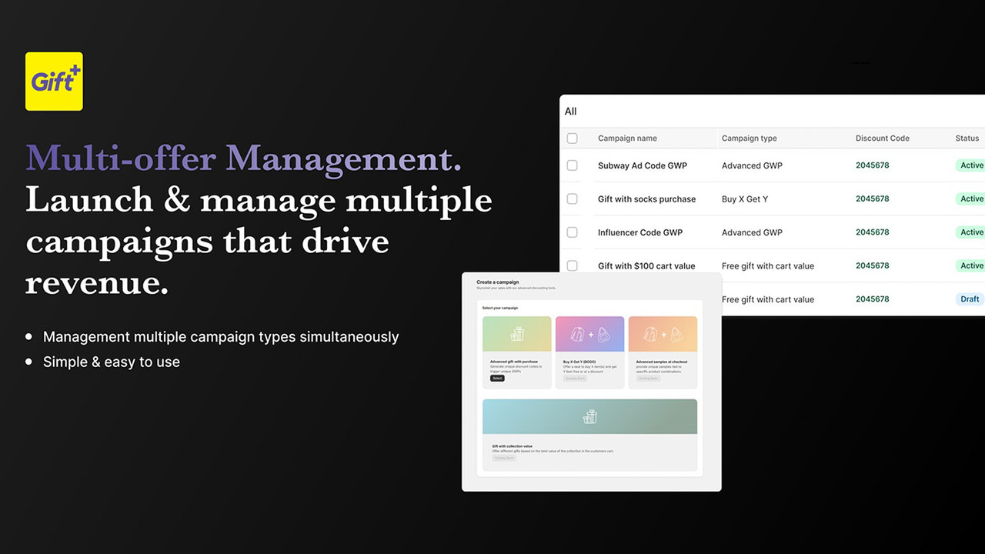This screenshot has height=554, width=985.
Task: Check the Gift with socks purchase row checkbox
Action: 572,199
